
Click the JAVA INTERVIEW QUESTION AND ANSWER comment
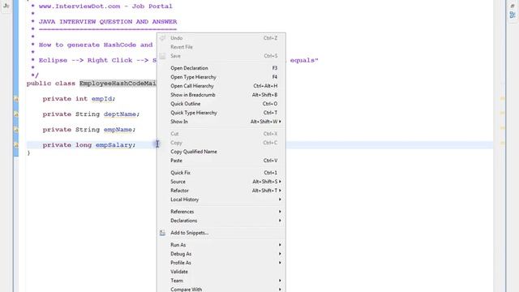coord(108,22)
